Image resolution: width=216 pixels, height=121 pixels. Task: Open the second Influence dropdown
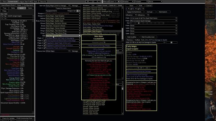143,15
